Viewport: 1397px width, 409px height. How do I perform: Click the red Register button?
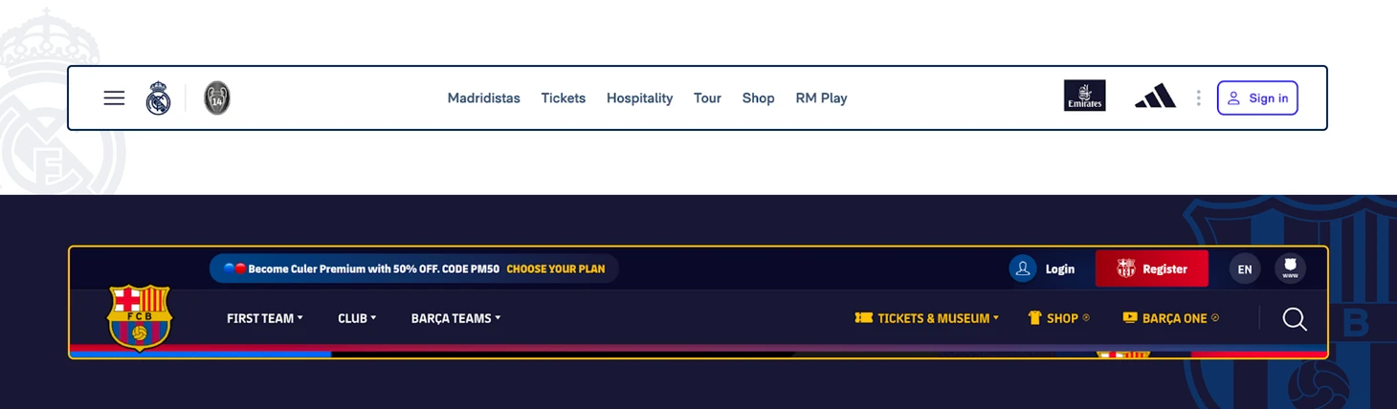tap(1152, 269)
